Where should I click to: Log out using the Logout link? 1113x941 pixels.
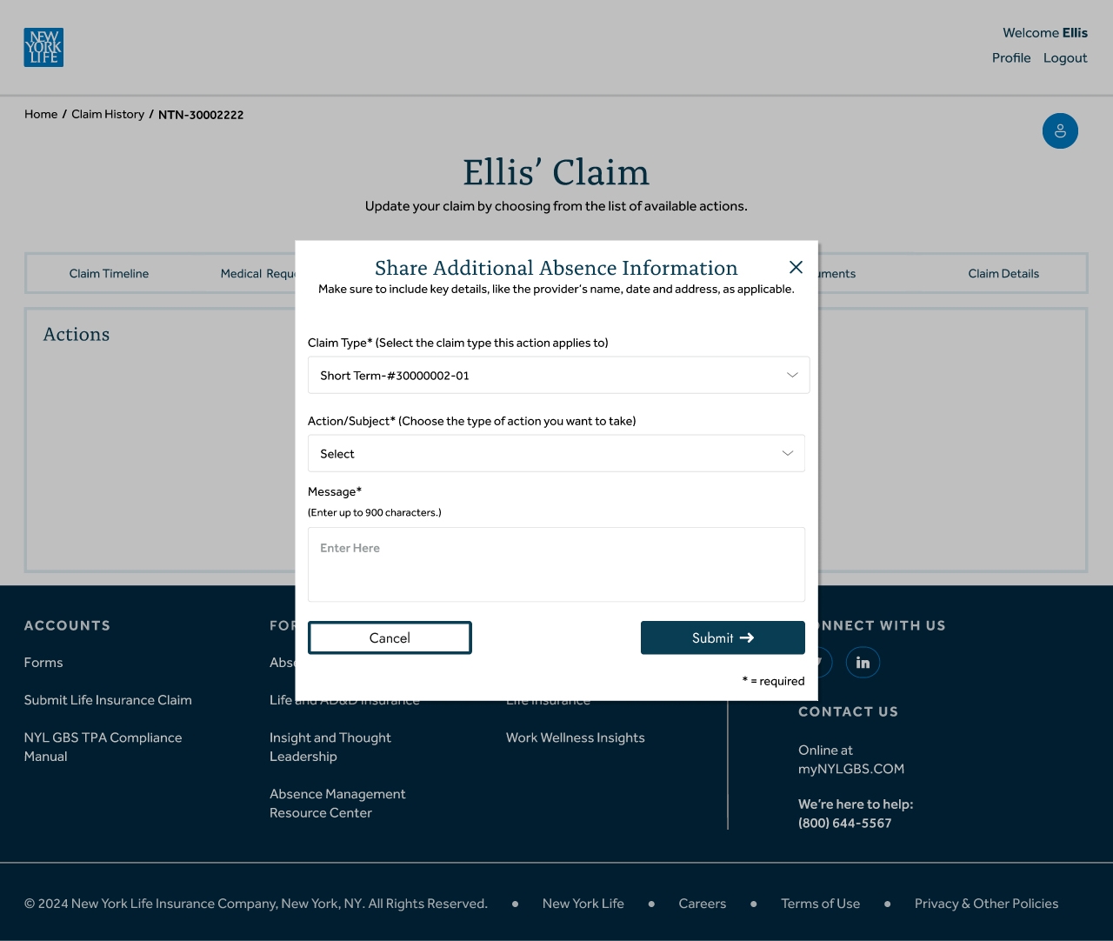[x=1065, y=57]
